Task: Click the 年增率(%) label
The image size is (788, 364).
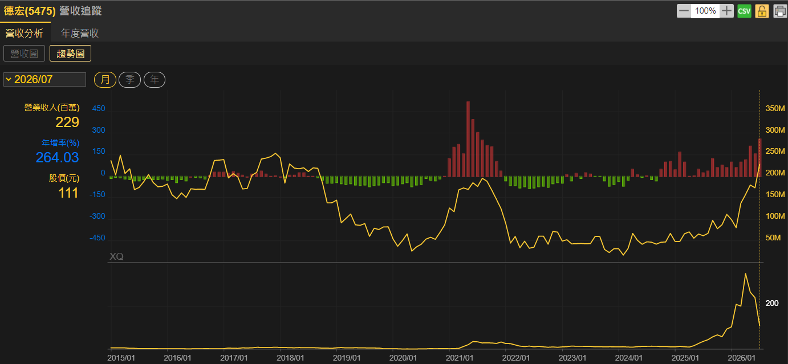Action: click(x=60, y=142)
